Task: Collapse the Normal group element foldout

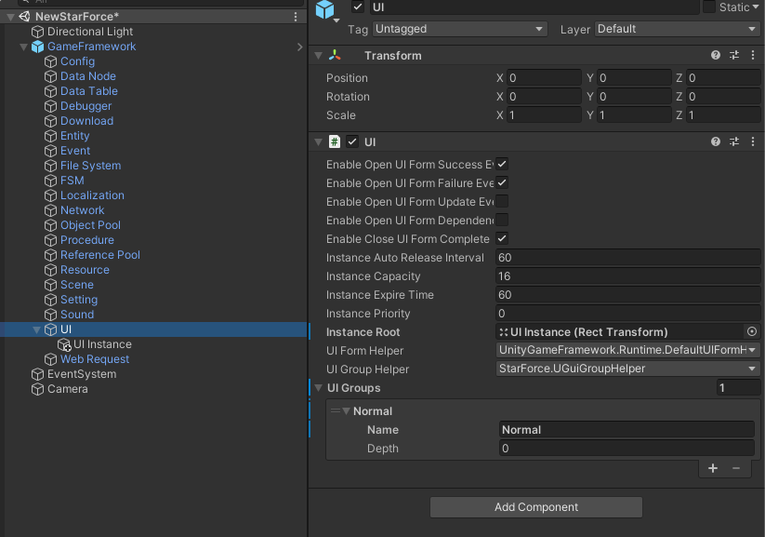Action: pyautogui.click(x=347, y=411)
